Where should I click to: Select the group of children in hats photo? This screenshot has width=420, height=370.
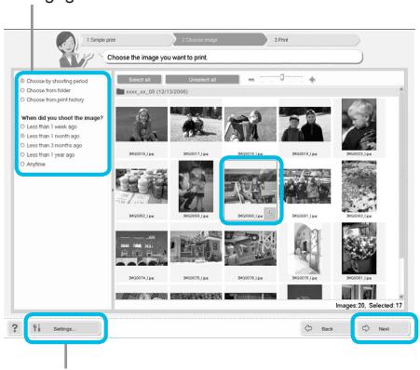[307, 186]
